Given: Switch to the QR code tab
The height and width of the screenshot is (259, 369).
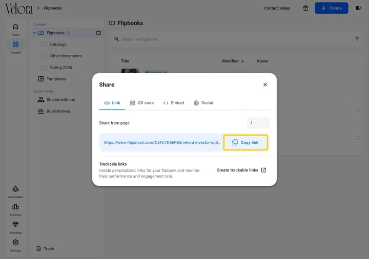Looking at the screenshot, I should pos(142,103).
